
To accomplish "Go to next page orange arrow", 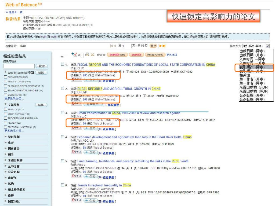I will point(161,46).
